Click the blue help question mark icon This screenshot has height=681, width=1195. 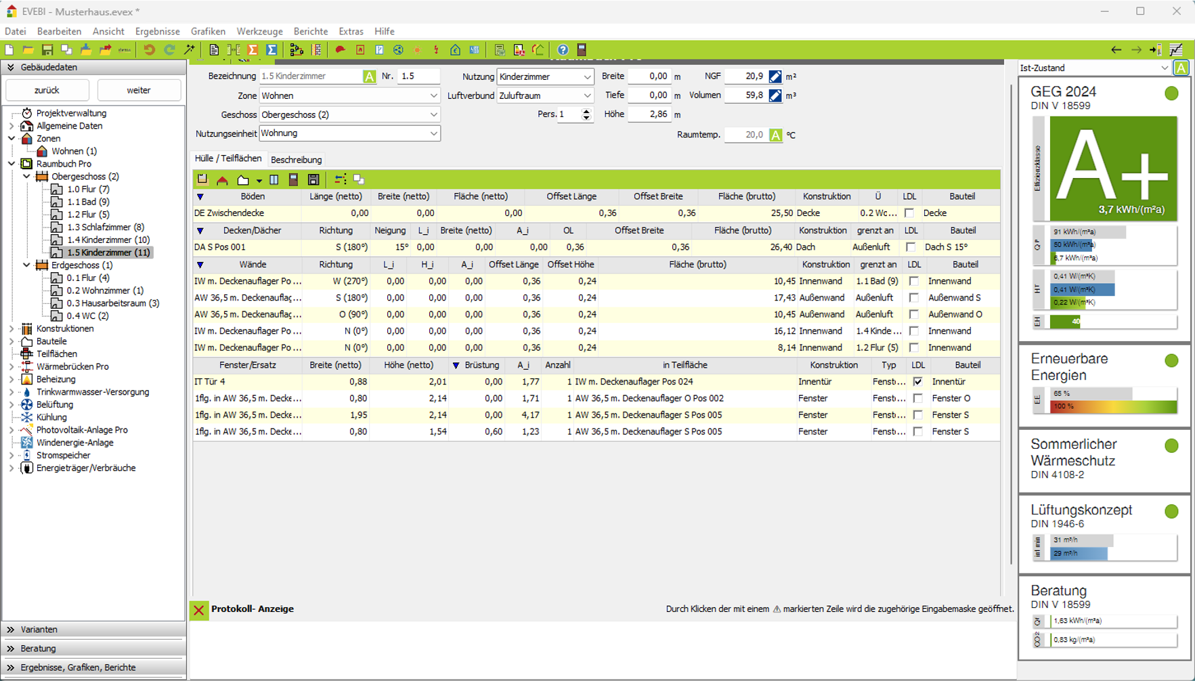[563, 50]
